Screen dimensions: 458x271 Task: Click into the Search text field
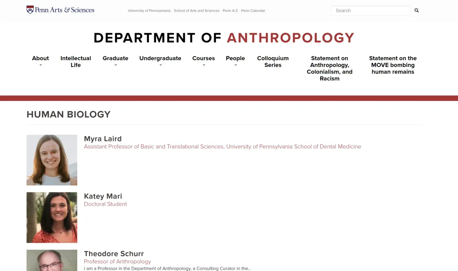coord(370,11)
